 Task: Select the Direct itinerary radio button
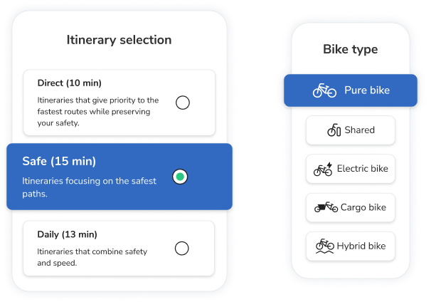[183, 103]
